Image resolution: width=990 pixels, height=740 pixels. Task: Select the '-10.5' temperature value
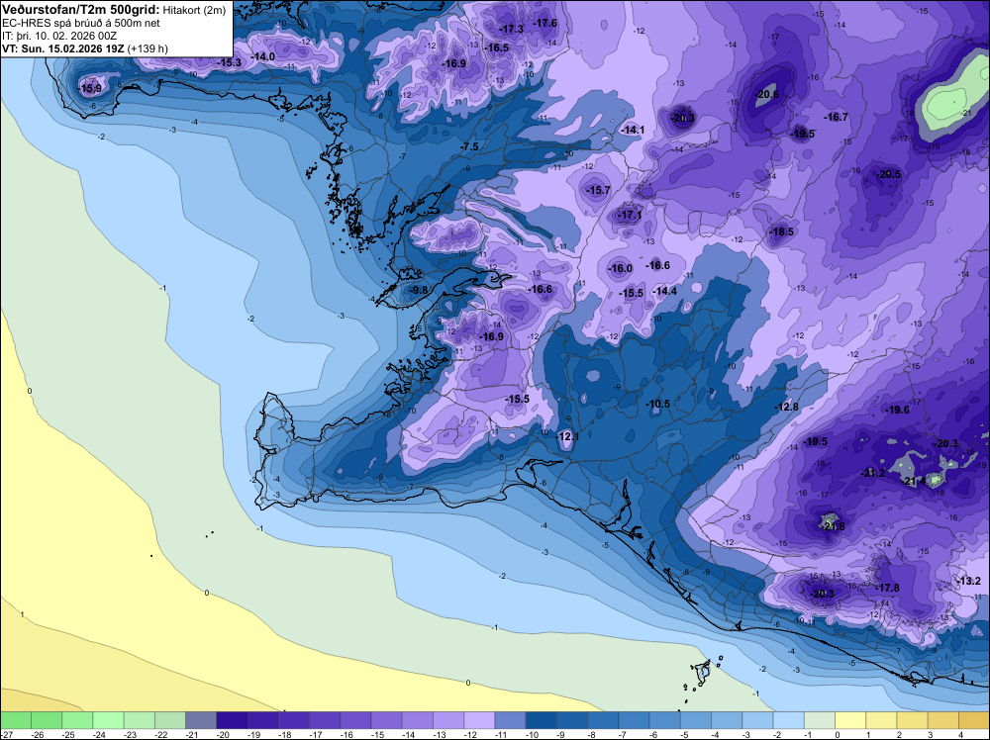pos(658,404)
